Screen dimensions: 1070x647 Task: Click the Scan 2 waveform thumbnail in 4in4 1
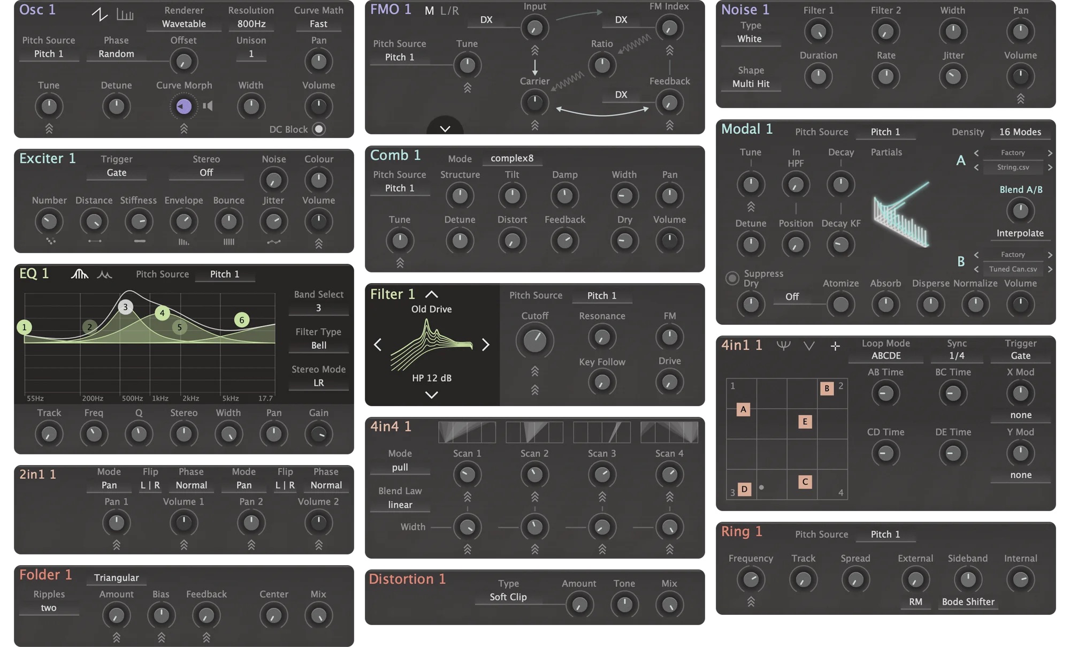[534, 432]
